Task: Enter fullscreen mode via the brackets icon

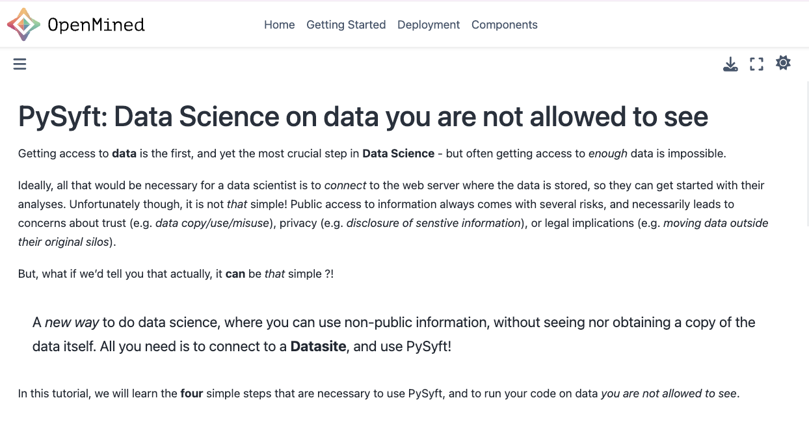Action: coord(756,64)
